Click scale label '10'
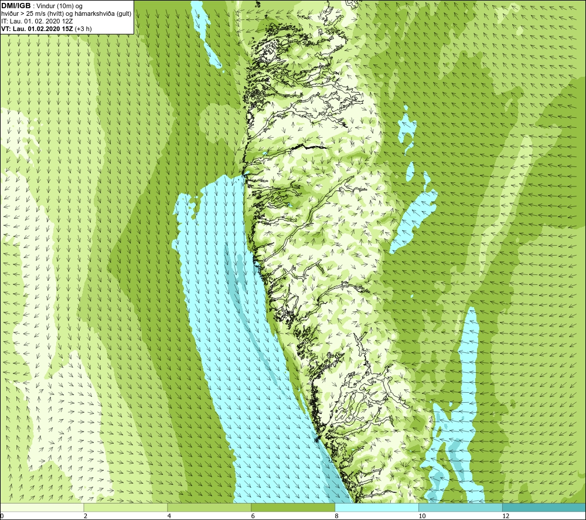Image resolution: width=586 pixels, height=520 pixels. tap(422, 516)
